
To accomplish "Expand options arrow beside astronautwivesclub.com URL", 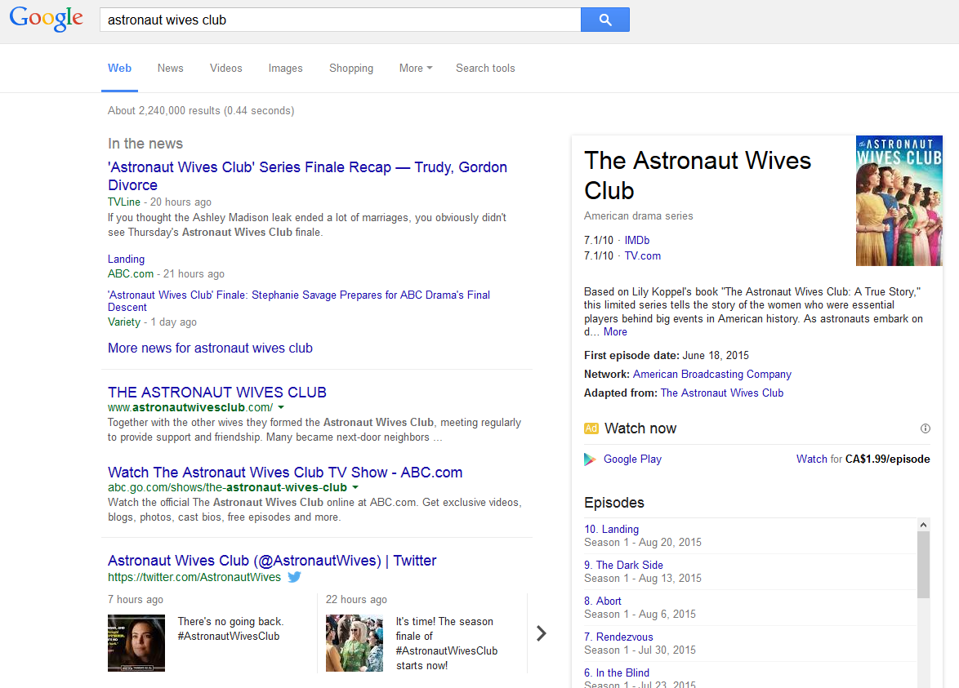I will (281, 407).
